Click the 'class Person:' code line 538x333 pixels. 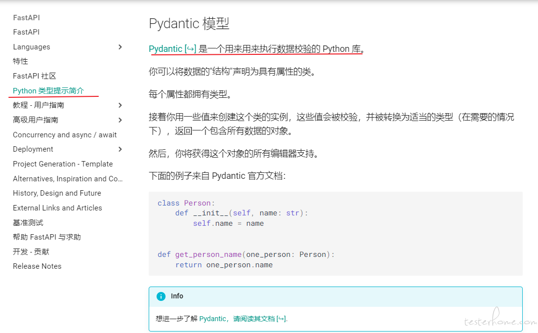[186, 203]
